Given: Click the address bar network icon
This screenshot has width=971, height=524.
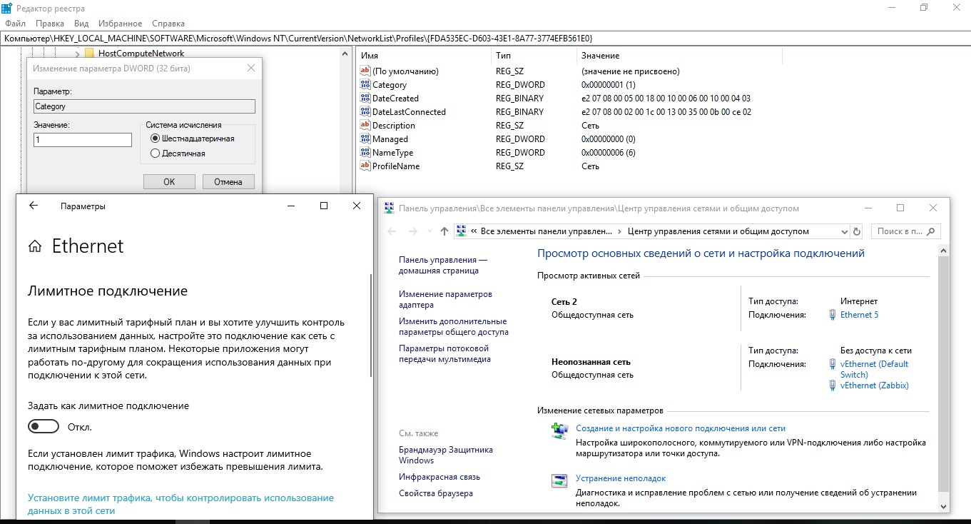Looking at the screenshot, I should [462, 231].
